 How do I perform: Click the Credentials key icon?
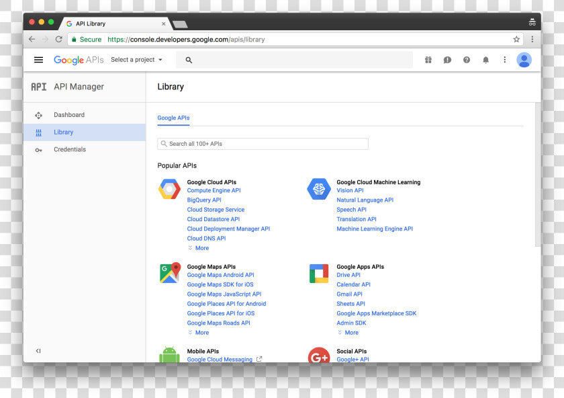[38, 150]
